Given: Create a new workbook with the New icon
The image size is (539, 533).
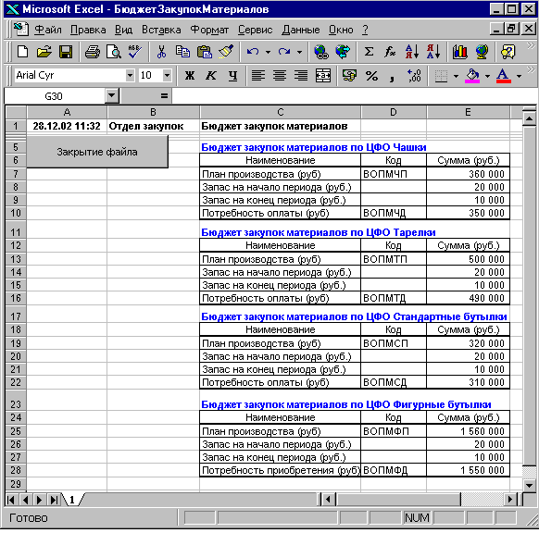Looking at the screenshot, I should coord(22,52).
